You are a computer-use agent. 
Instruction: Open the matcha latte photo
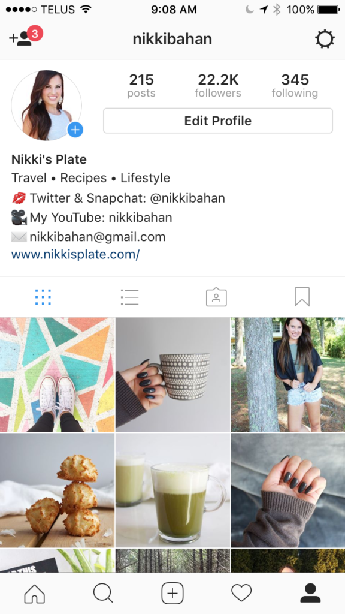click(172, 490)
